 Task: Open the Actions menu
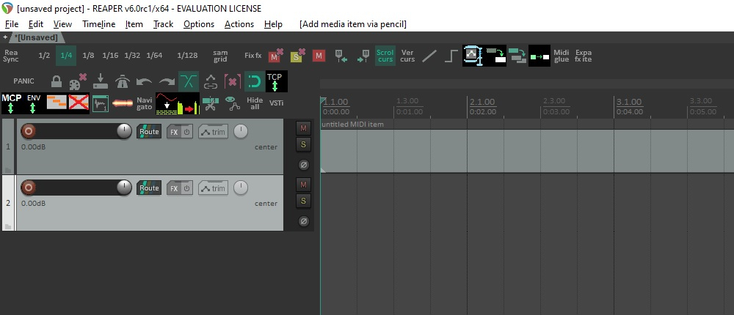pos(239,24)
